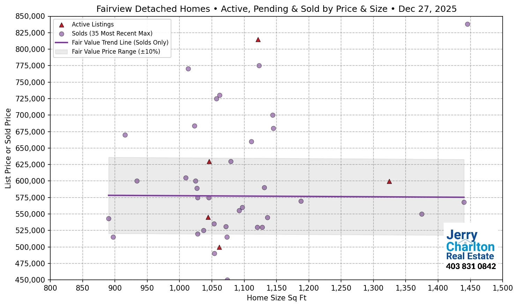The width and height of the screenshot is (518, 307).
Task: Select the Active Listings triangle legend symbol
Action: [x=61, y=24]
